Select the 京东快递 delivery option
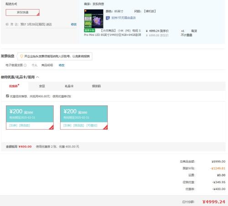The height and width of the screenshot is (206, 228). pyautogui.click(x=23, y=12)
